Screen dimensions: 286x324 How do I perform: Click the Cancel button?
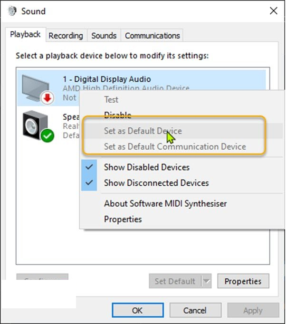click(195, 310)
